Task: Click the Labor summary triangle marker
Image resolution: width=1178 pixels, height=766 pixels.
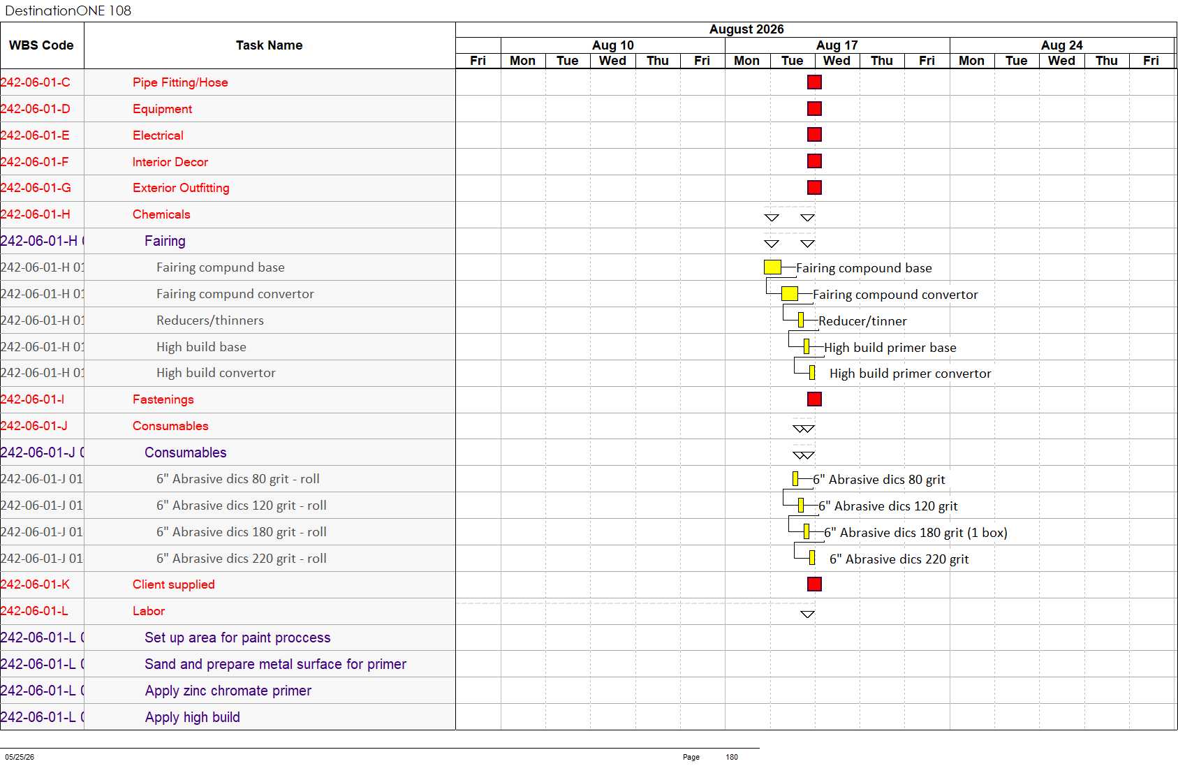Action: click(x=807, y=614)
